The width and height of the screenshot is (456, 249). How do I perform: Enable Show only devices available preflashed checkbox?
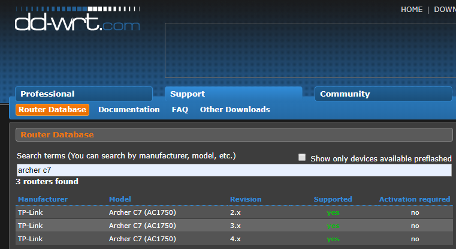pyautogui.click(x=302, y=157)
